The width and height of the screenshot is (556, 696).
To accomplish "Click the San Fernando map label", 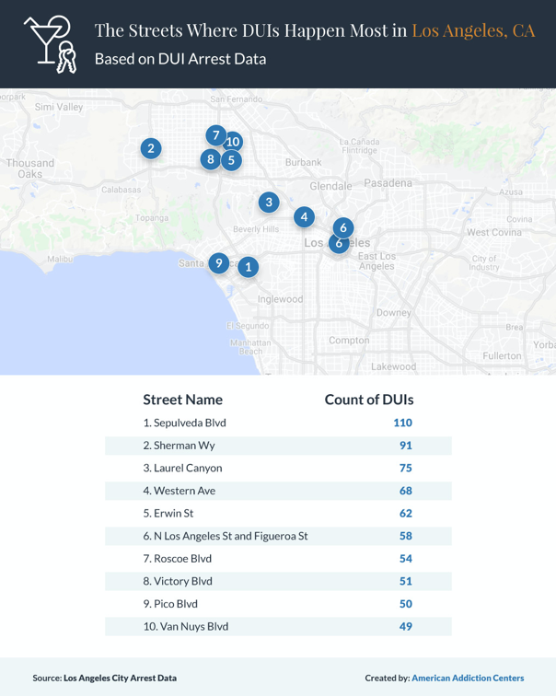I will pyautogui.click(x=237, y=99).
